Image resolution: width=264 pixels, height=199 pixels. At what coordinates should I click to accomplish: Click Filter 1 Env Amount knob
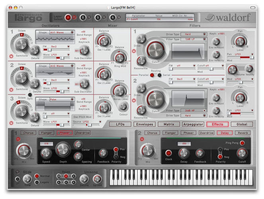(216, 41)
